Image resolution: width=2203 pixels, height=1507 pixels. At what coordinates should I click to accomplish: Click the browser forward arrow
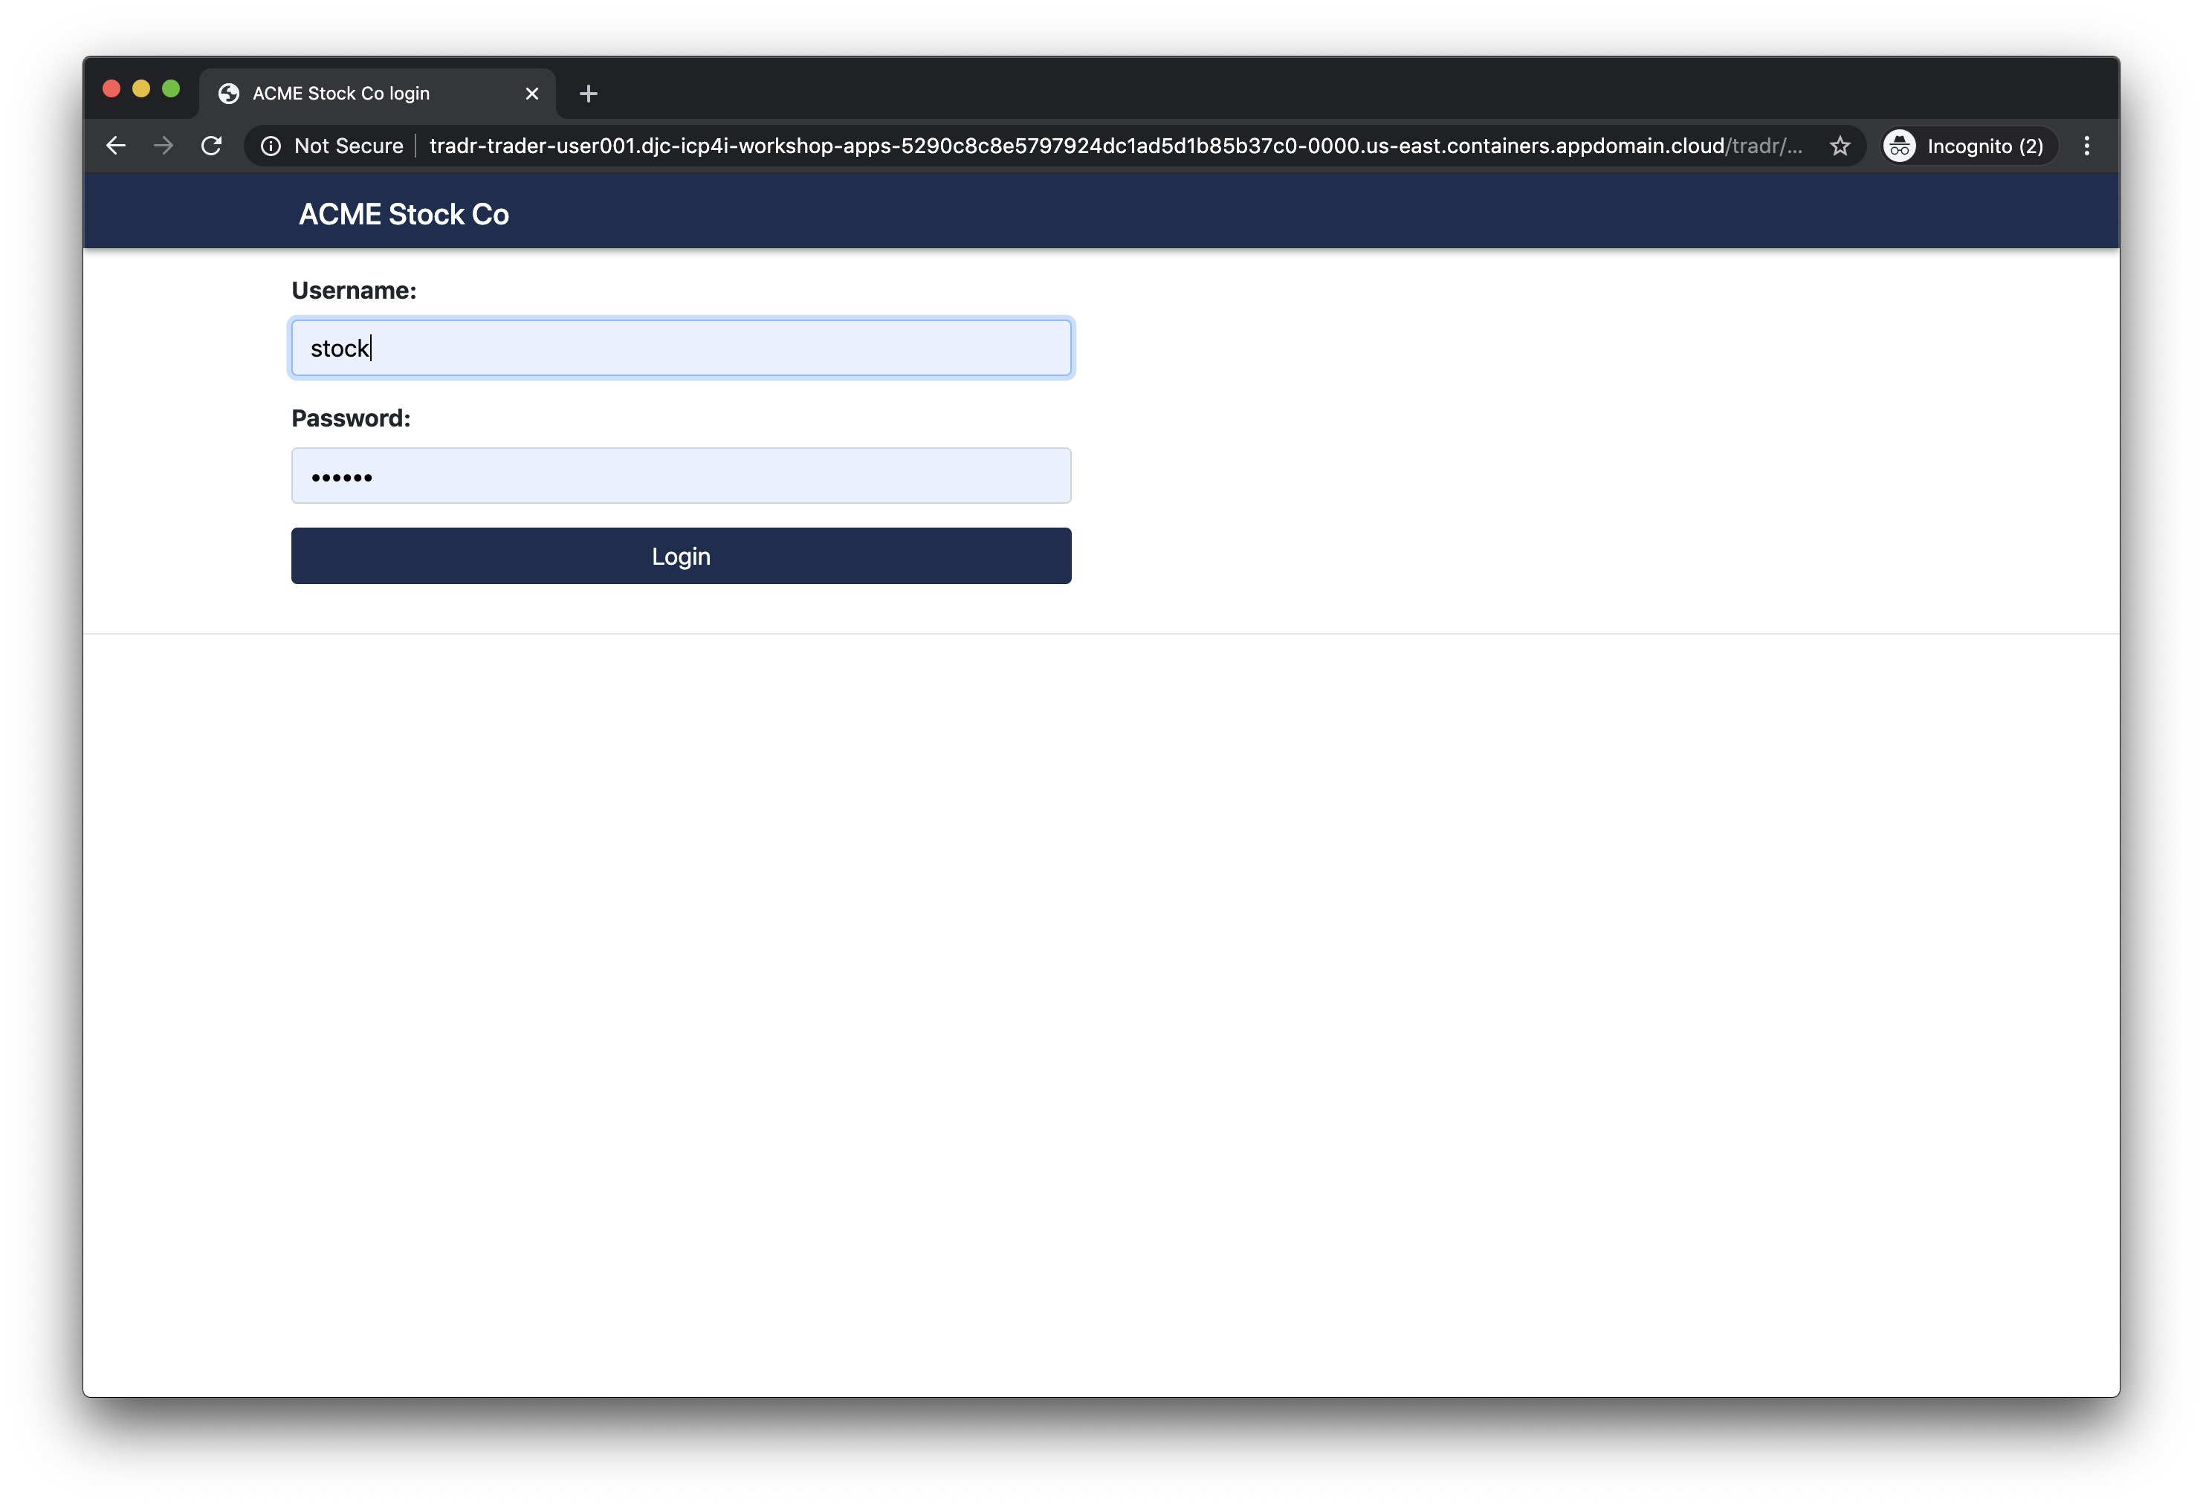(164, 146)
